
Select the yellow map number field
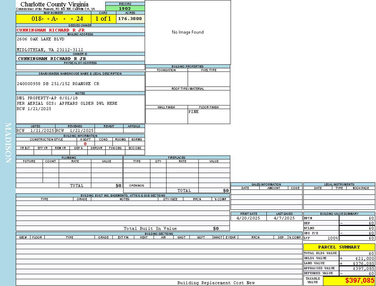[53, 19]
